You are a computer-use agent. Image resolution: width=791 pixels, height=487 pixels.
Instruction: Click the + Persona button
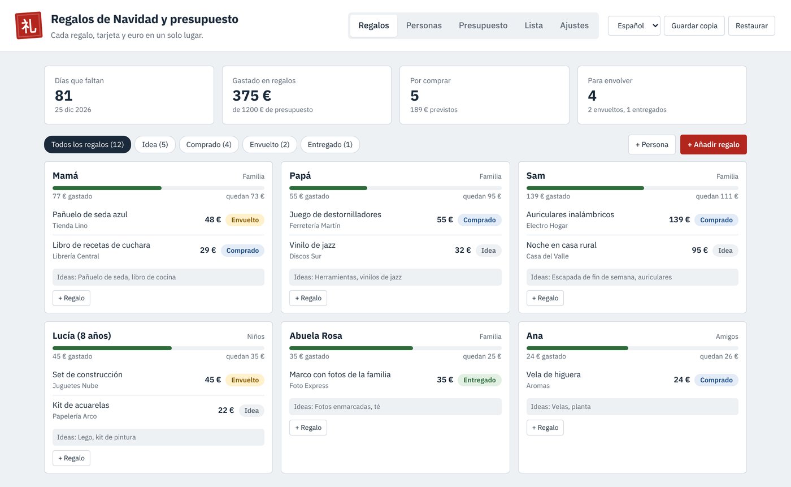(x=651, y=144)
